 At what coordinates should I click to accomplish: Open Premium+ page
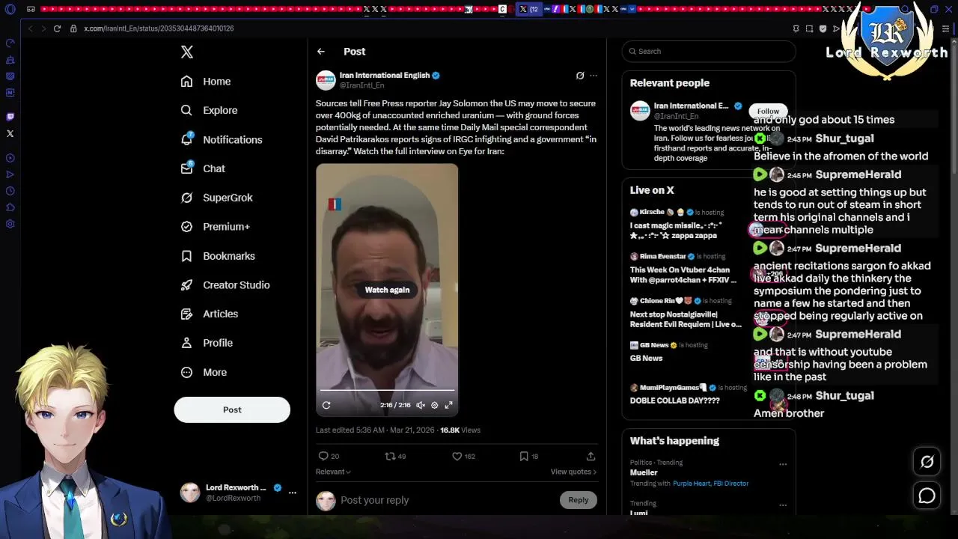coord(216,227)
